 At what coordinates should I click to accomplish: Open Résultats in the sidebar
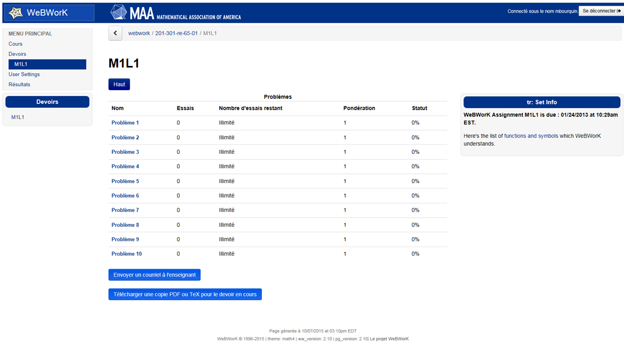click(x=19, y=84)
